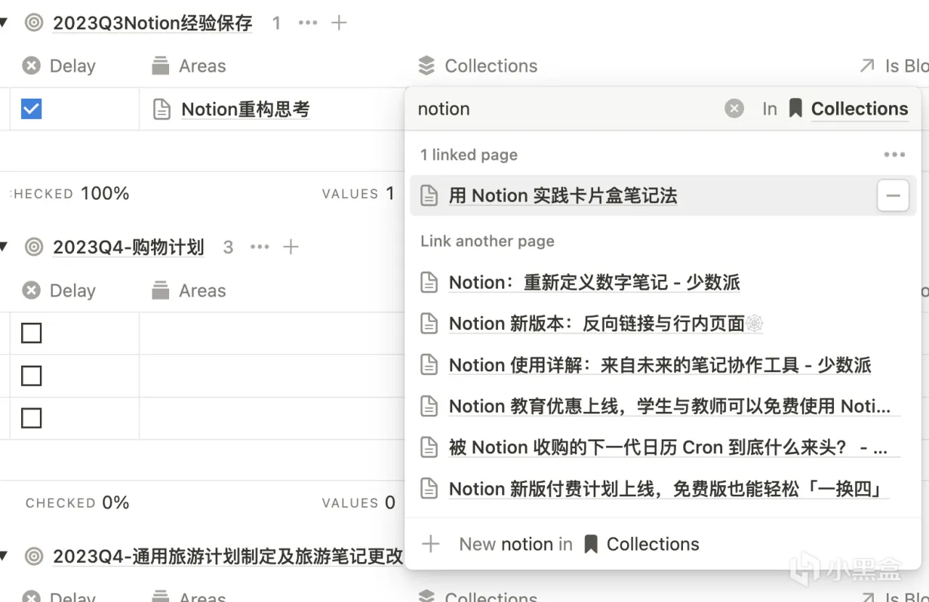
Task: Click Collections bookmark icon in New notion row
Action: [591, 544]
